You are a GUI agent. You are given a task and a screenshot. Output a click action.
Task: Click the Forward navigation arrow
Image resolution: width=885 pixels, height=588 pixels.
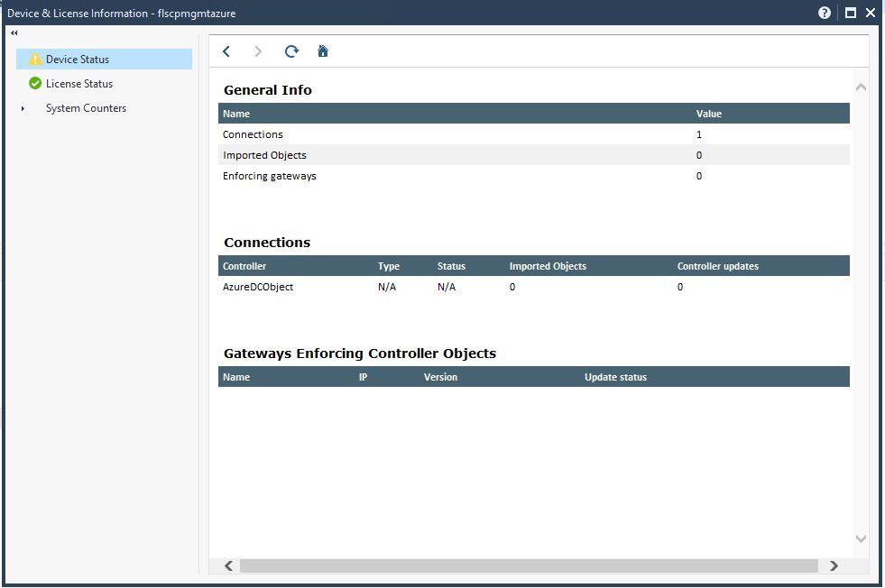pos(259,51)
